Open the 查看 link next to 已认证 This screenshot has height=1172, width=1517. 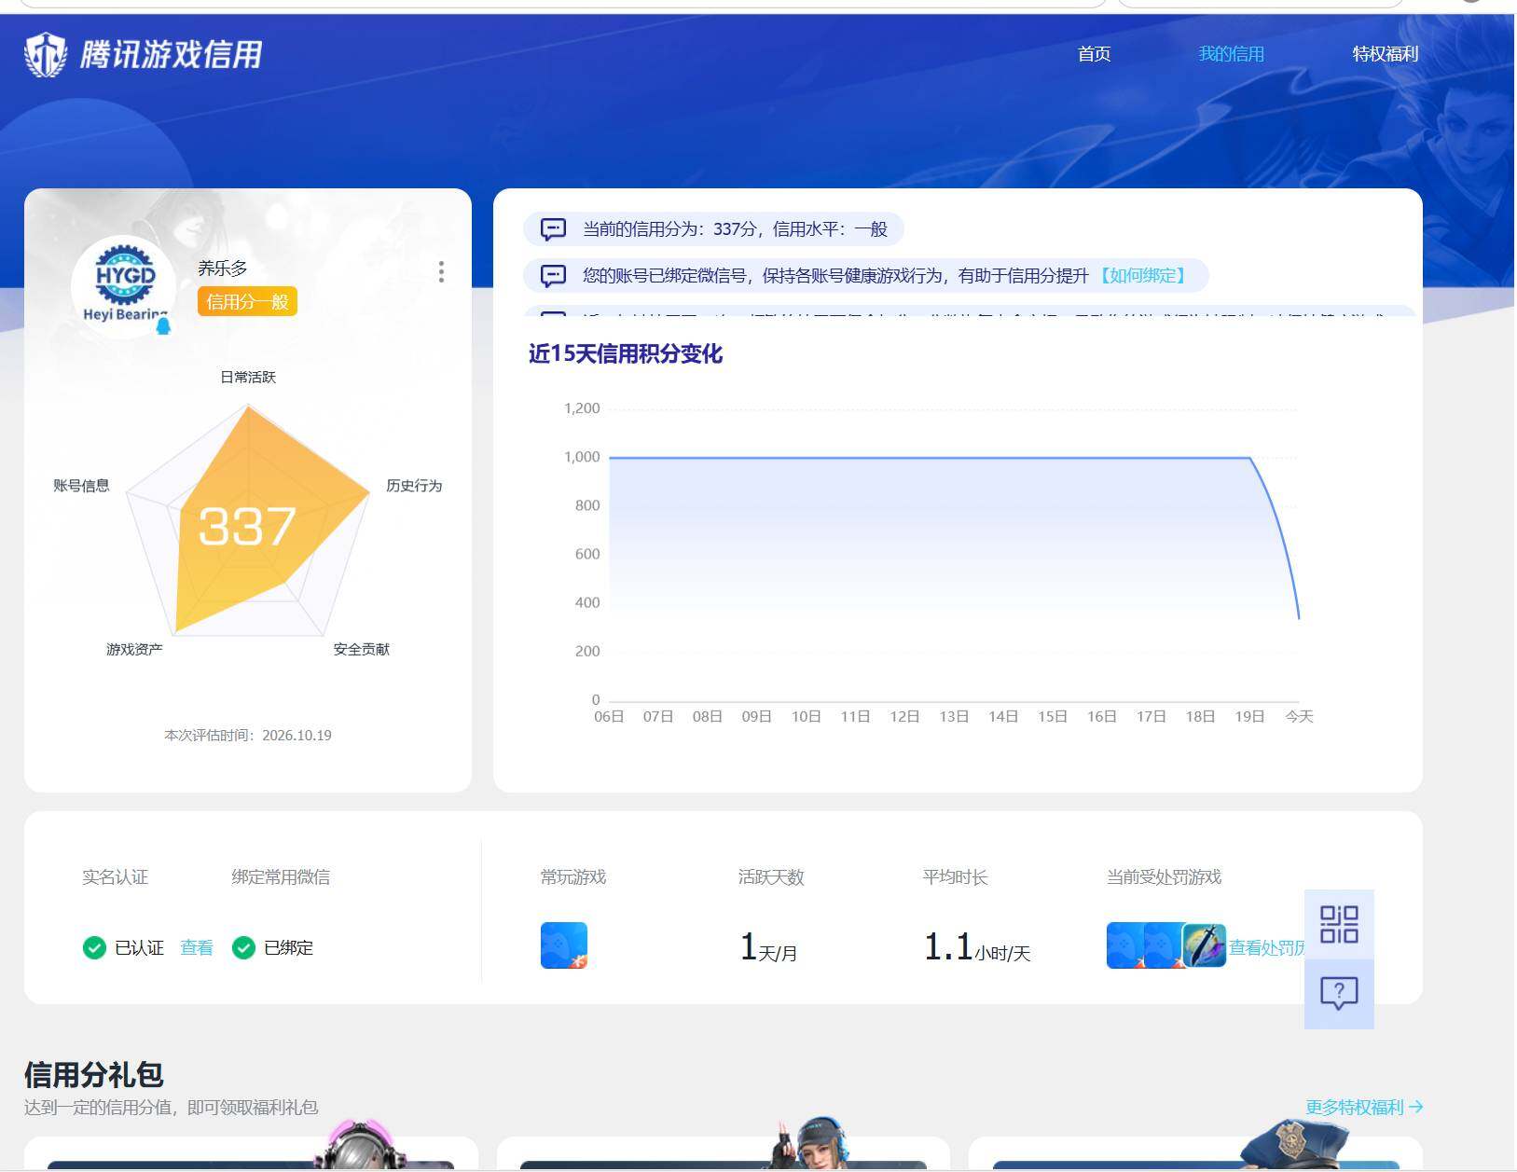pos(197,948)
